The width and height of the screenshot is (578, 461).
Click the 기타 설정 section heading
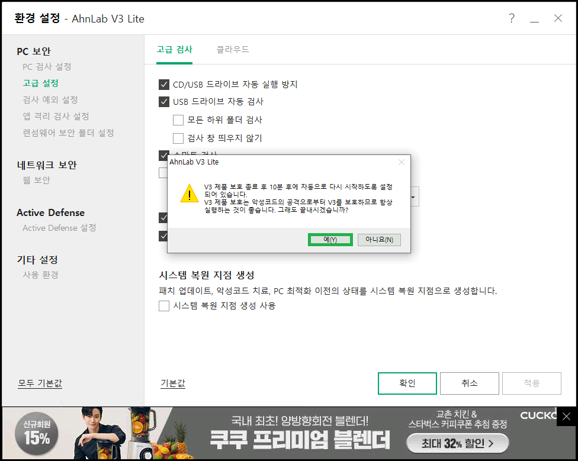pos(37,260)
